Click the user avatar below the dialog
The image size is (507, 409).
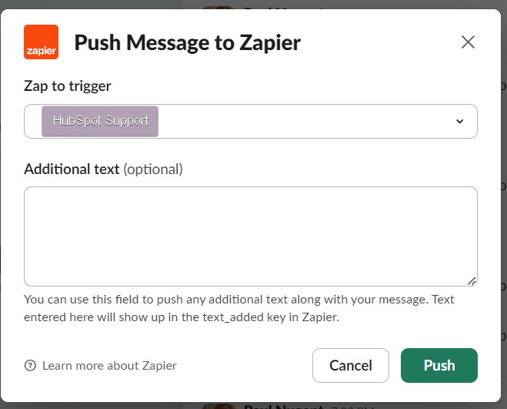pos(219,406)
